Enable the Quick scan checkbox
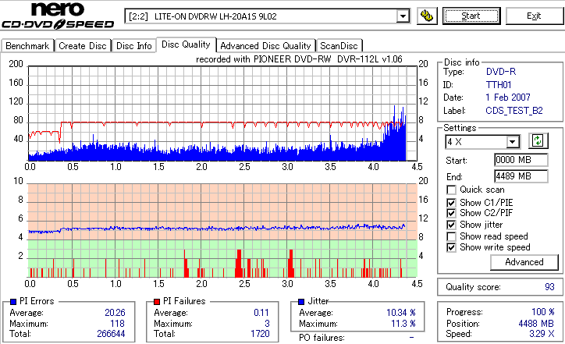 pos(451,190)
